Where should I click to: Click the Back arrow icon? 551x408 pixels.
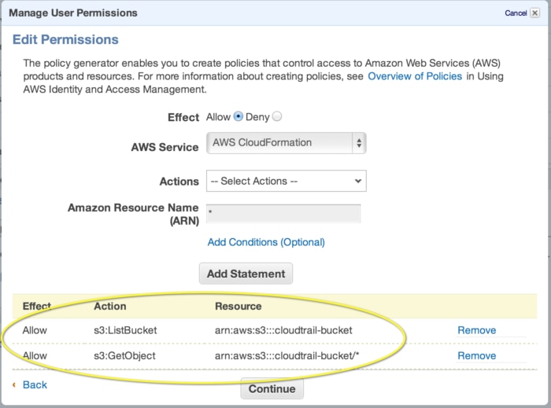coord(15,384)
